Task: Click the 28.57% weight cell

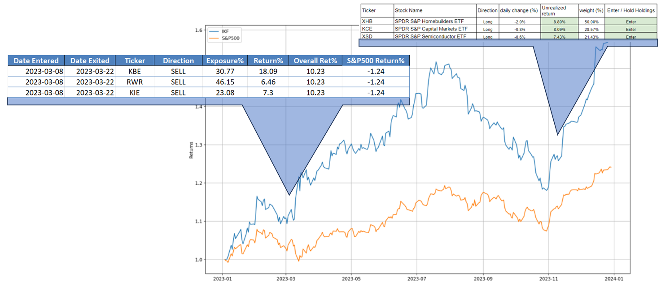Action: coord(591,28)
